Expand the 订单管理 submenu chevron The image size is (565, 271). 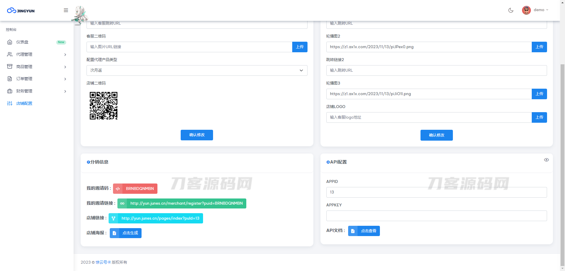(x=65, y=79)
